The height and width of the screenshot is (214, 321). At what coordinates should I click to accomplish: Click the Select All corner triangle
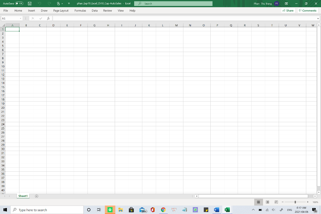[3, 25]
